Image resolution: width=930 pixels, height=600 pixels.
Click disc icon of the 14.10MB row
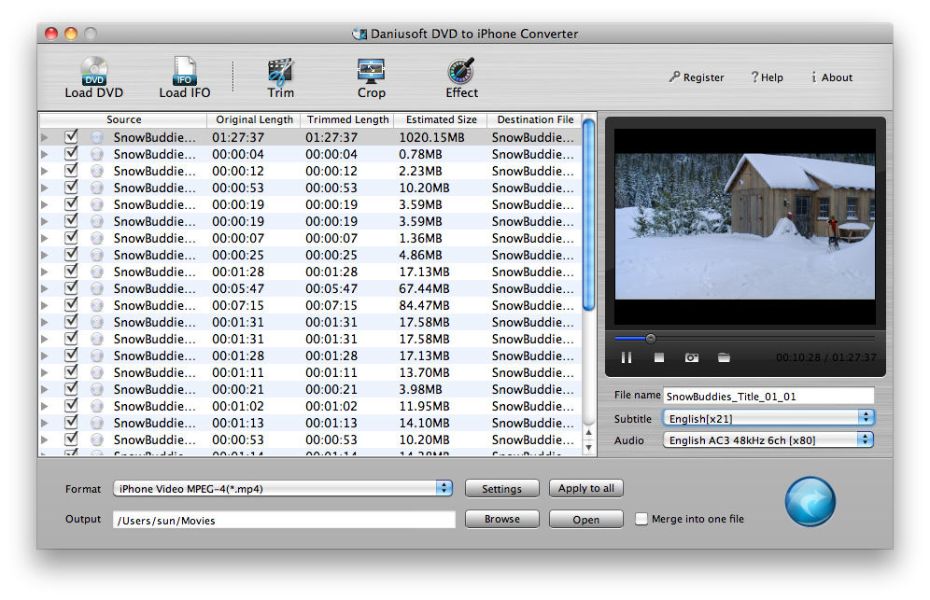point(97,423)
